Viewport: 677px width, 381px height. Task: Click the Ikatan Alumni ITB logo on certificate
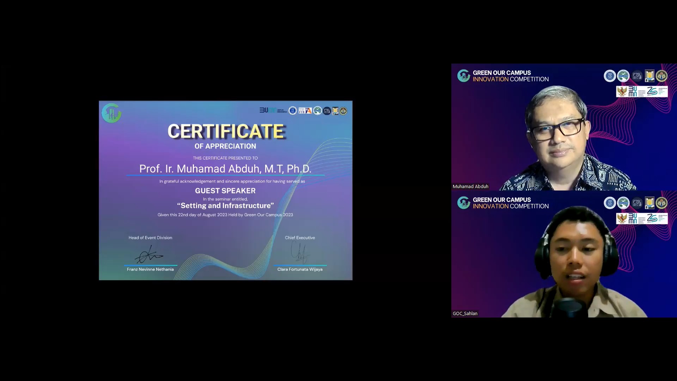305,111
